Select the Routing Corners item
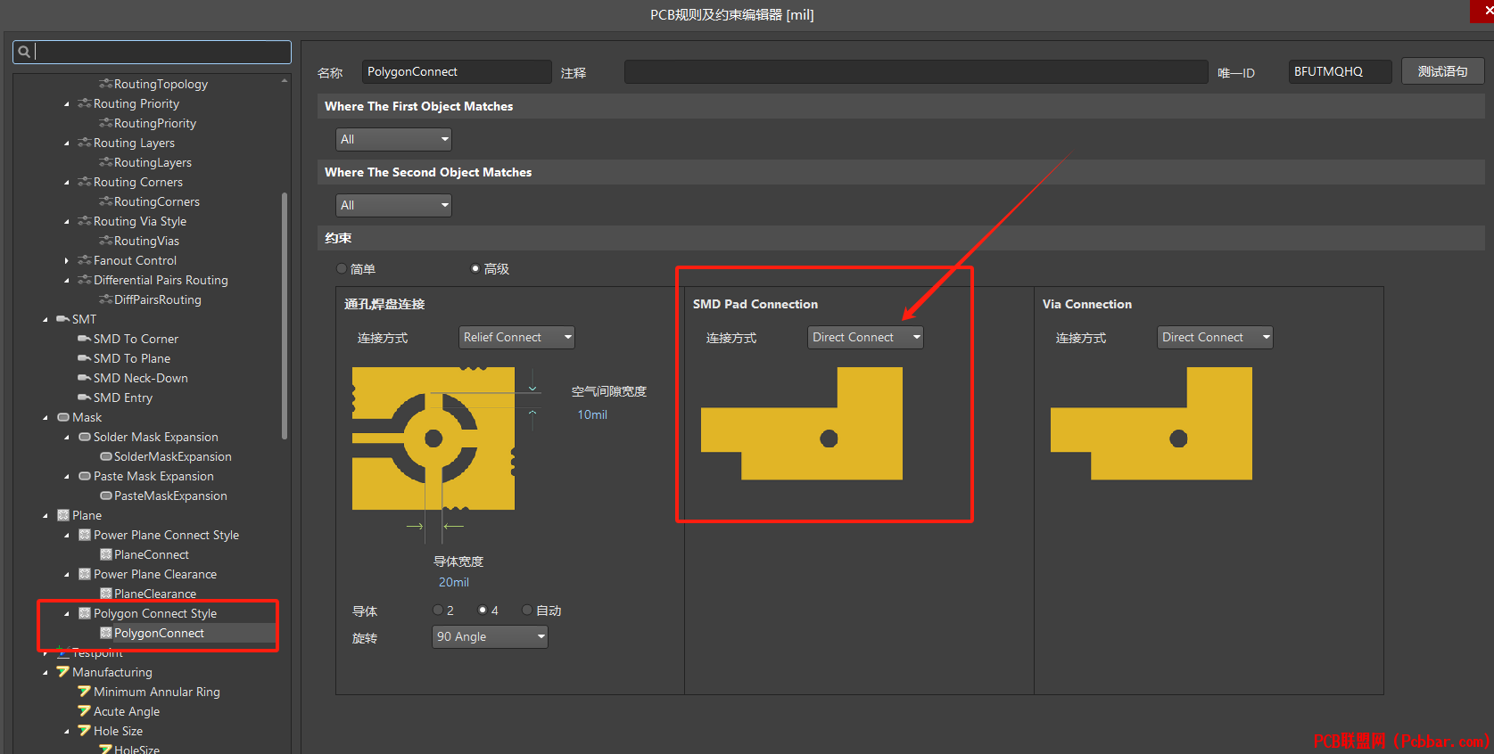Viewport: 1494px width, 754px height. click(x=138, y=182)
